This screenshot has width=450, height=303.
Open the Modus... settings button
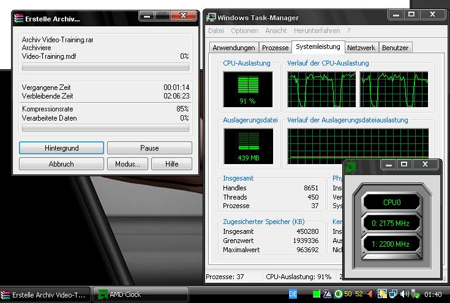point(127,164)
